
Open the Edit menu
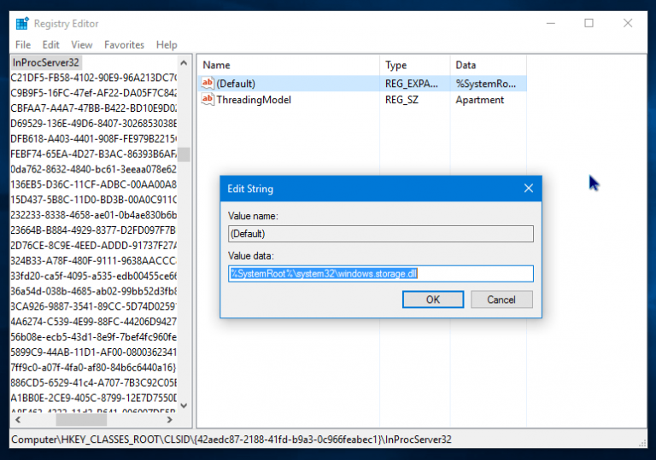[51, 44]
